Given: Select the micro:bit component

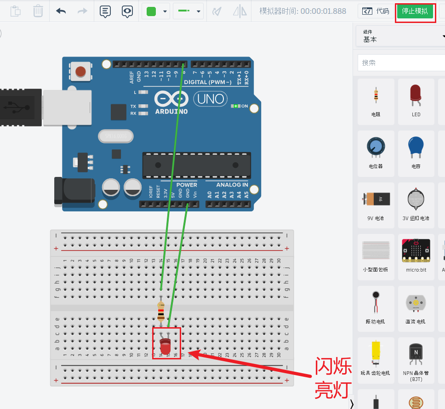Looking at the screenshot, I should [x=416, y=257].
